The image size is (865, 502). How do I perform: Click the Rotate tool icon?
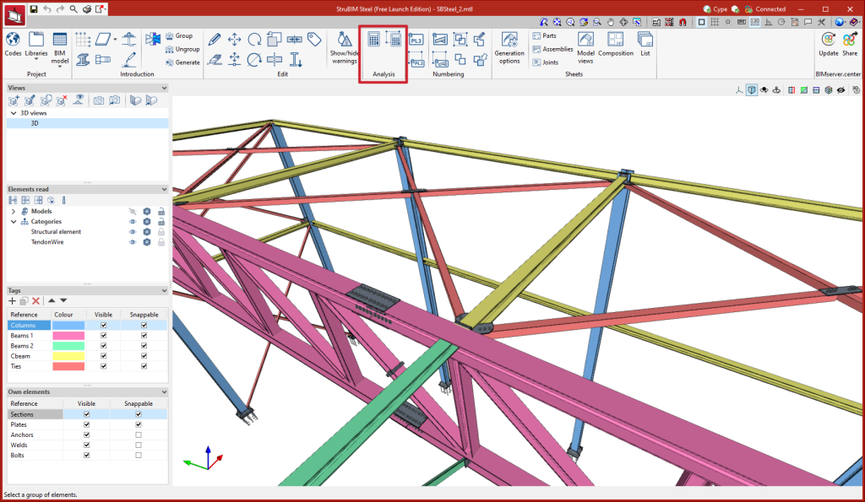[x=254, y=39]
